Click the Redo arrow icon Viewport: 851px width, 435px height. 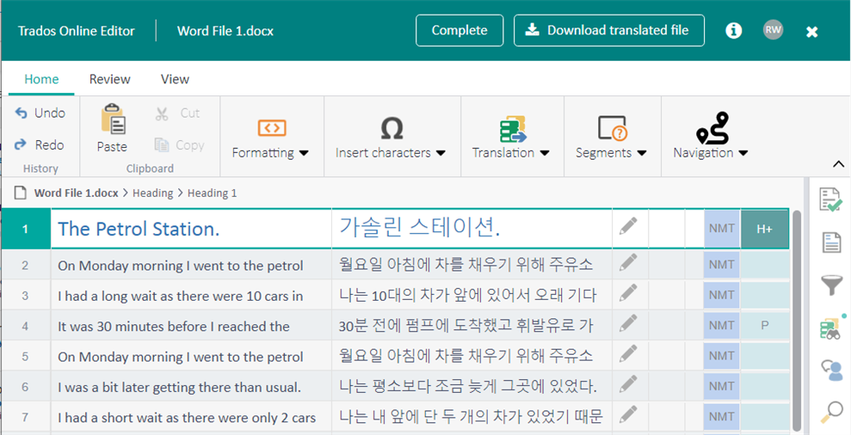point(21,144)
